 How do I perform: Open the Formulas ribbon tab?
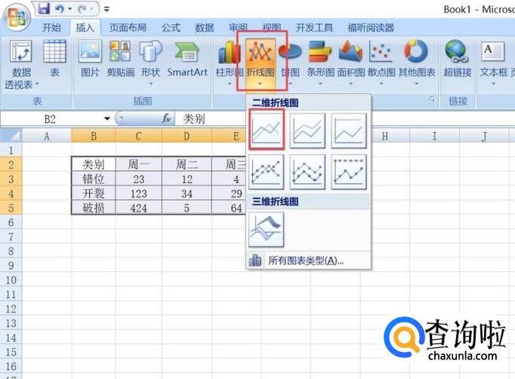[x=171, y=28]
